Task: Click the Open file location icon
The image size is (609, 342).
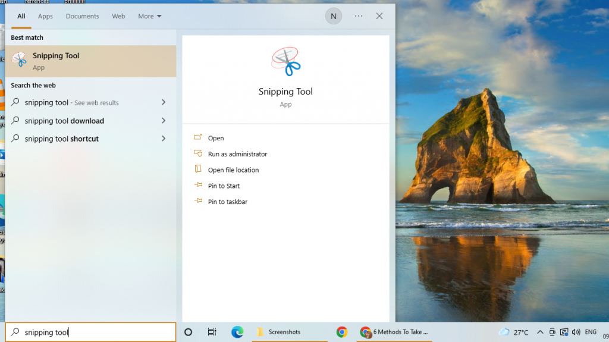Action: tap(198, 169)
